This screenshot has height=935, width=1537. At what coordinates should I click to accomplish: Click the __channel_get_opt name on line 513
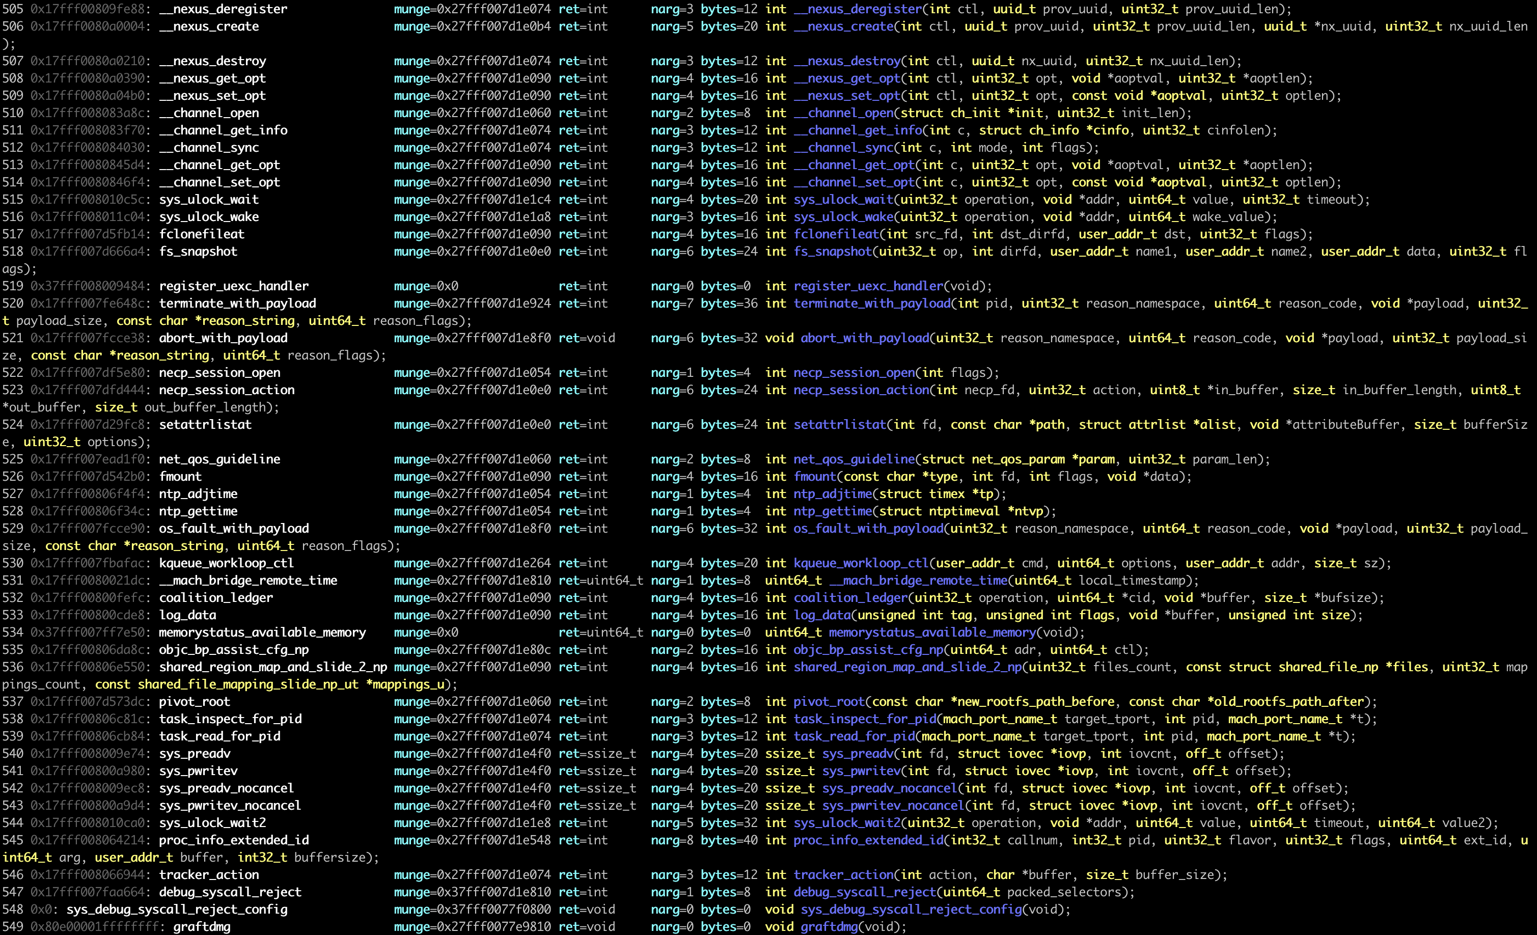[x=219, y=164]
